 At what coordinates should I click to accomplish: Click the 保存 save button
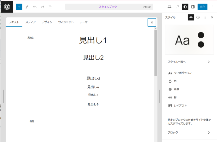click(x=202, y=7)
